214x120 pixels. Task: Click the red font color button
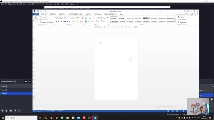pyautogui.click(x=81, y=21)
